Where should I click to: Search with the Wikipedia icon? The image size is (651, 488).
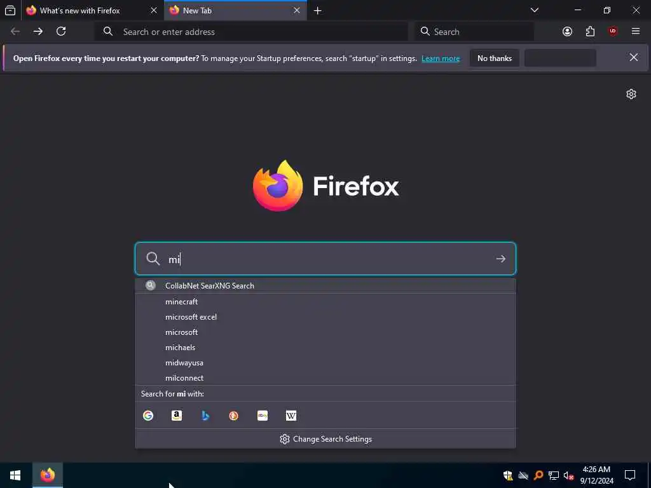[291, 416]
